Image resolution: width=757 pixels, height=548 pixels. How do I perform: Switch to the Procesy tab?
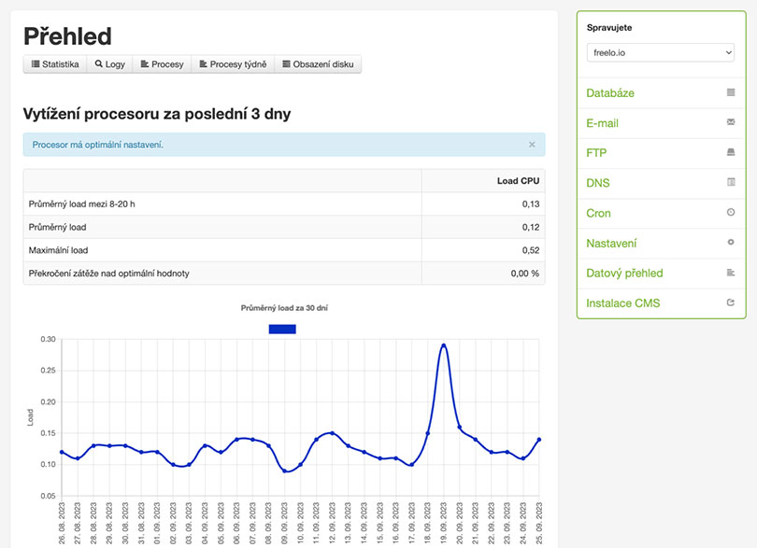[162, 64]
